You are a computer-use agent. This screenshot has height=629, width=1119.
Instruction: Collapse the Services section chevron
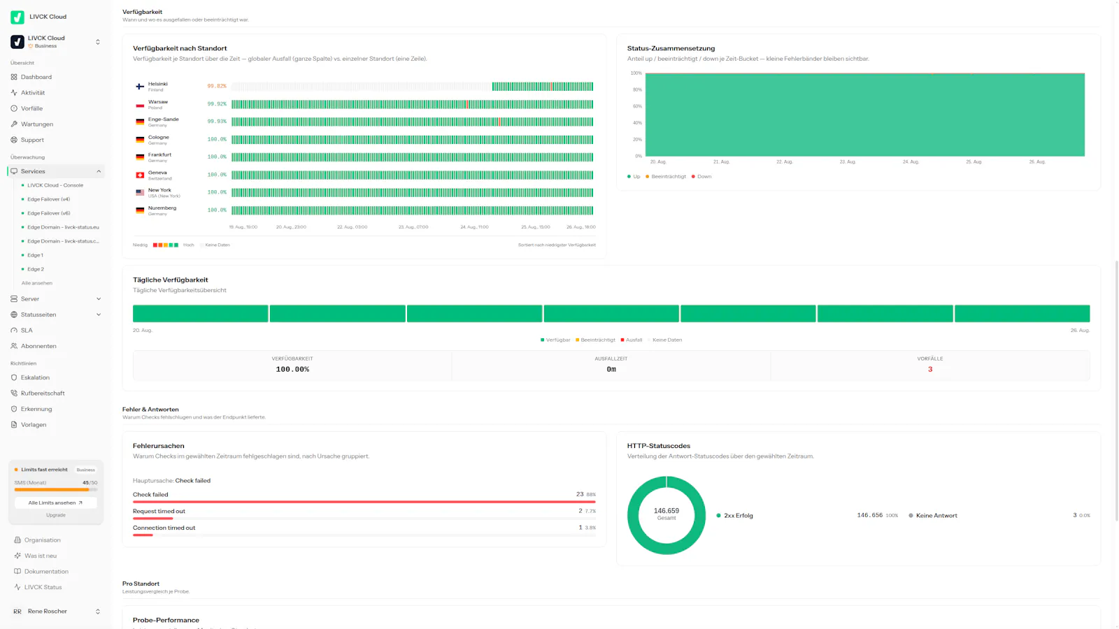click(99, 171)
